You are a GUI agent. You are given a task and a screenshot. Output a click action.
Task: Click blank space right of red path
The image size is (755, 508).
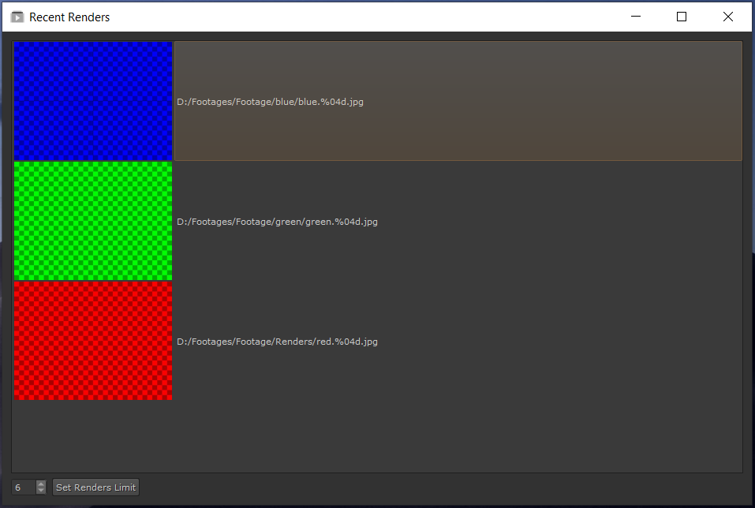[552, 342]
